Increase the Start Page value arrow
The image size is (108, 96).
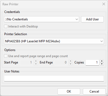click(x=36, y=61)
